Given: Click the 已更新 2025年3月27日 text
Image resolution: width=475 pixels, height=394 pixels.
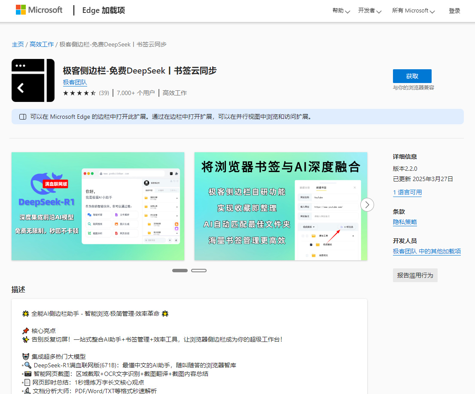Looking at the screenshot, I should pos(423,179).
